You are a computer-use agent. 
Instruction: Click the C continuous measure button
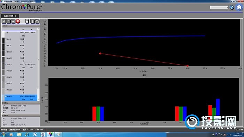tap(8, 21)
